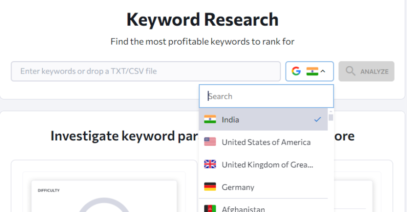Screen dimensions: 407x212
Task: Focus the country Search field
Action: click(x=266, y=96)
